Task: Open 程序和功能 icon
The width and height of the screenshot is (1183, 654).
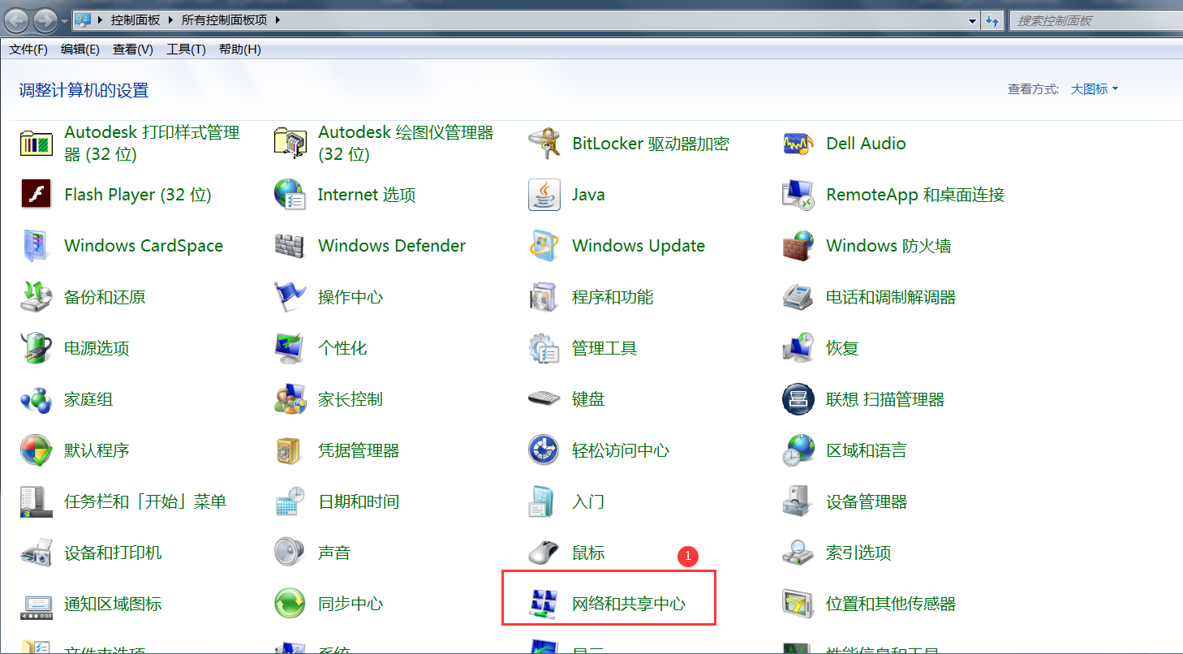Action: click(x=544, y=297)
